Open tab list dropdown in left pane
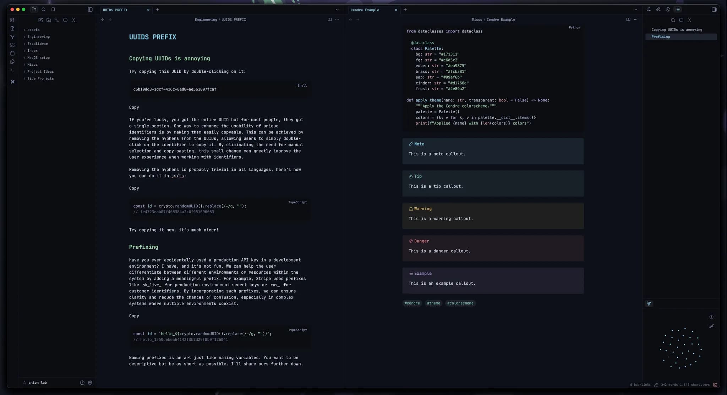This screenshot has width=727, height=395. tap(337, 10)
